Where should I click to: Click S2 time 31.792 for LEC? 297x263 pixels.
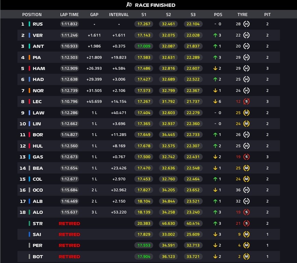[x=168, y=101]
